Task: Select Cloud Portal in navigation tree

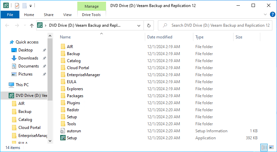Action: pos(29,128)
